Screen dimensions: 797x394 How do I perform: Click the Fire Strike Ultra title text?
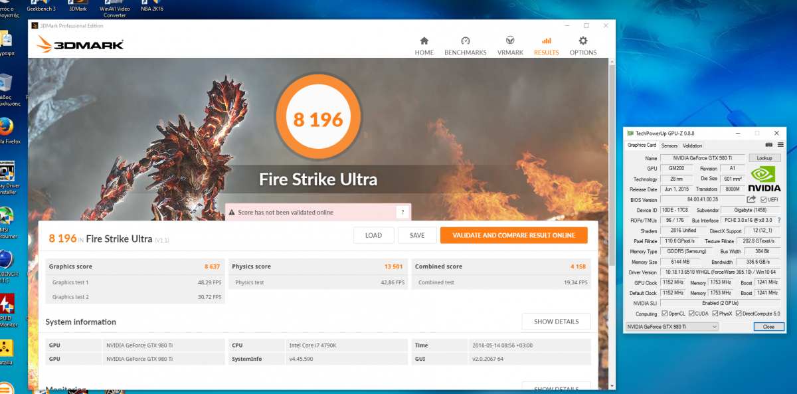click(x=318, y=179)
